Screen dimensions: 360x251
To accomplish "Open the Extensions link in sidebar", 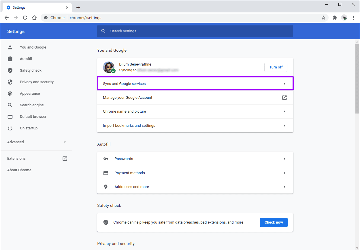I will tap(16, 159).
